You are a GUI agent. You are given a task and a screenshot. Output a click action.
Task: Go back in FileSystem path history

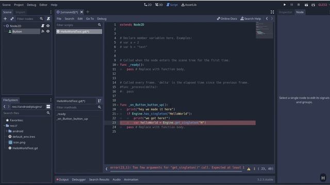click(x=4, y=106)
